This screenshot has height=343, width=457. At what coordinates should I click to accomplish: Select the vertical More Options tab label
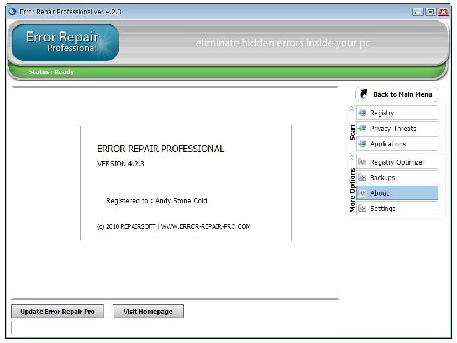coord(351,188)
